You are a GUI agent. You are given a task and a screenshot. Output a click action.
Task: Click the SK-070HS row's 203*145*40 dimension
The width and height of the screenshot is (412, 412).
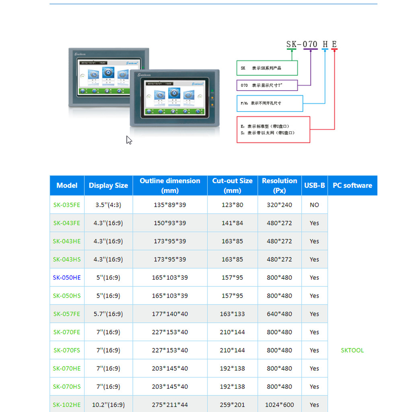(x=170, y=387)
